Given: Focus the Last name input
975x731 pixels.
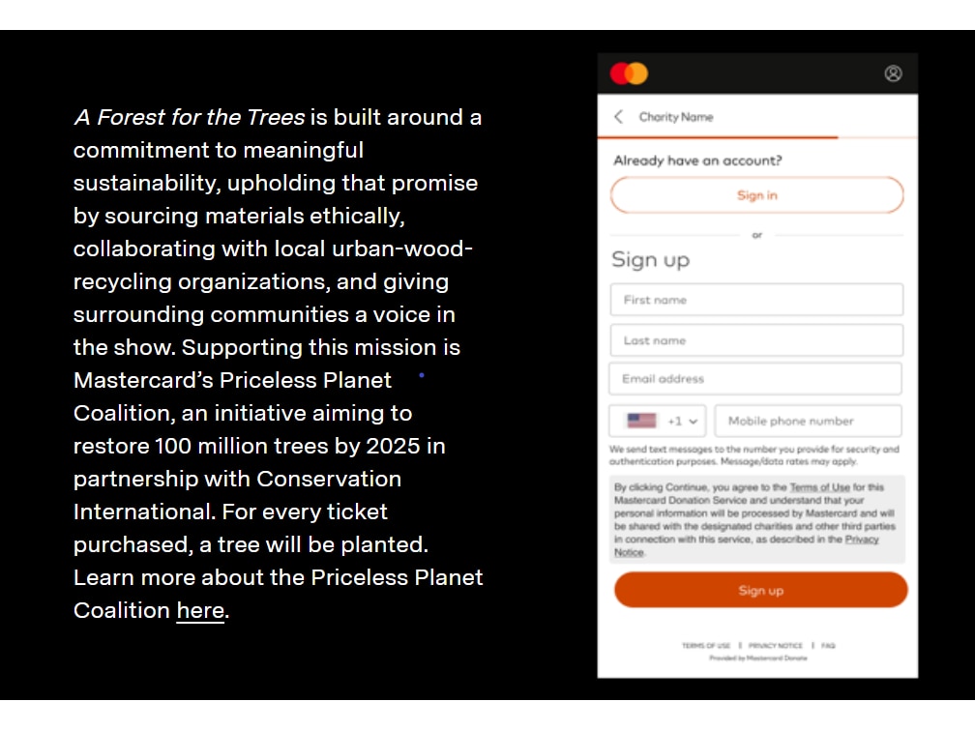Looking at the screenshot, I should [756, 340].
